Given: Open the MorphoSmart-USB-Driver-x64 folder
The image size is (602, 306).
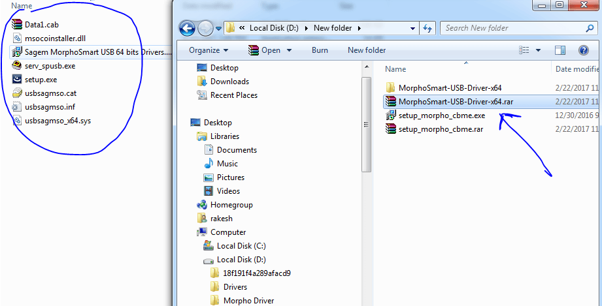Looking at the screenshot, I should 450,87.
